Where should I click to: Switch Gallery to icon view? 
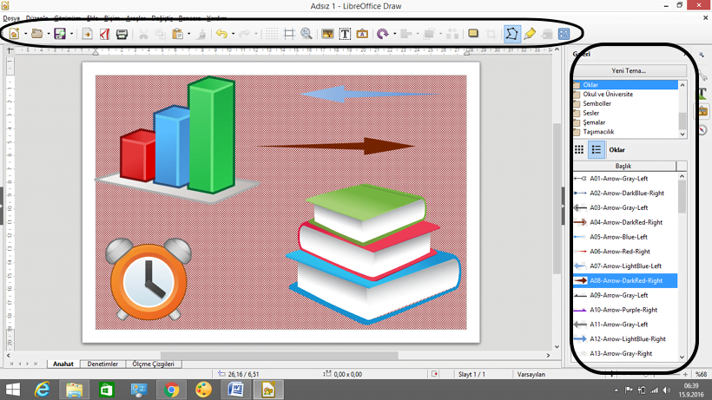[579, 149]
